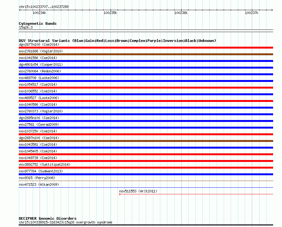Select the blue bar under nsv1040586
This screenshot has width=282, height=227.
146,108
